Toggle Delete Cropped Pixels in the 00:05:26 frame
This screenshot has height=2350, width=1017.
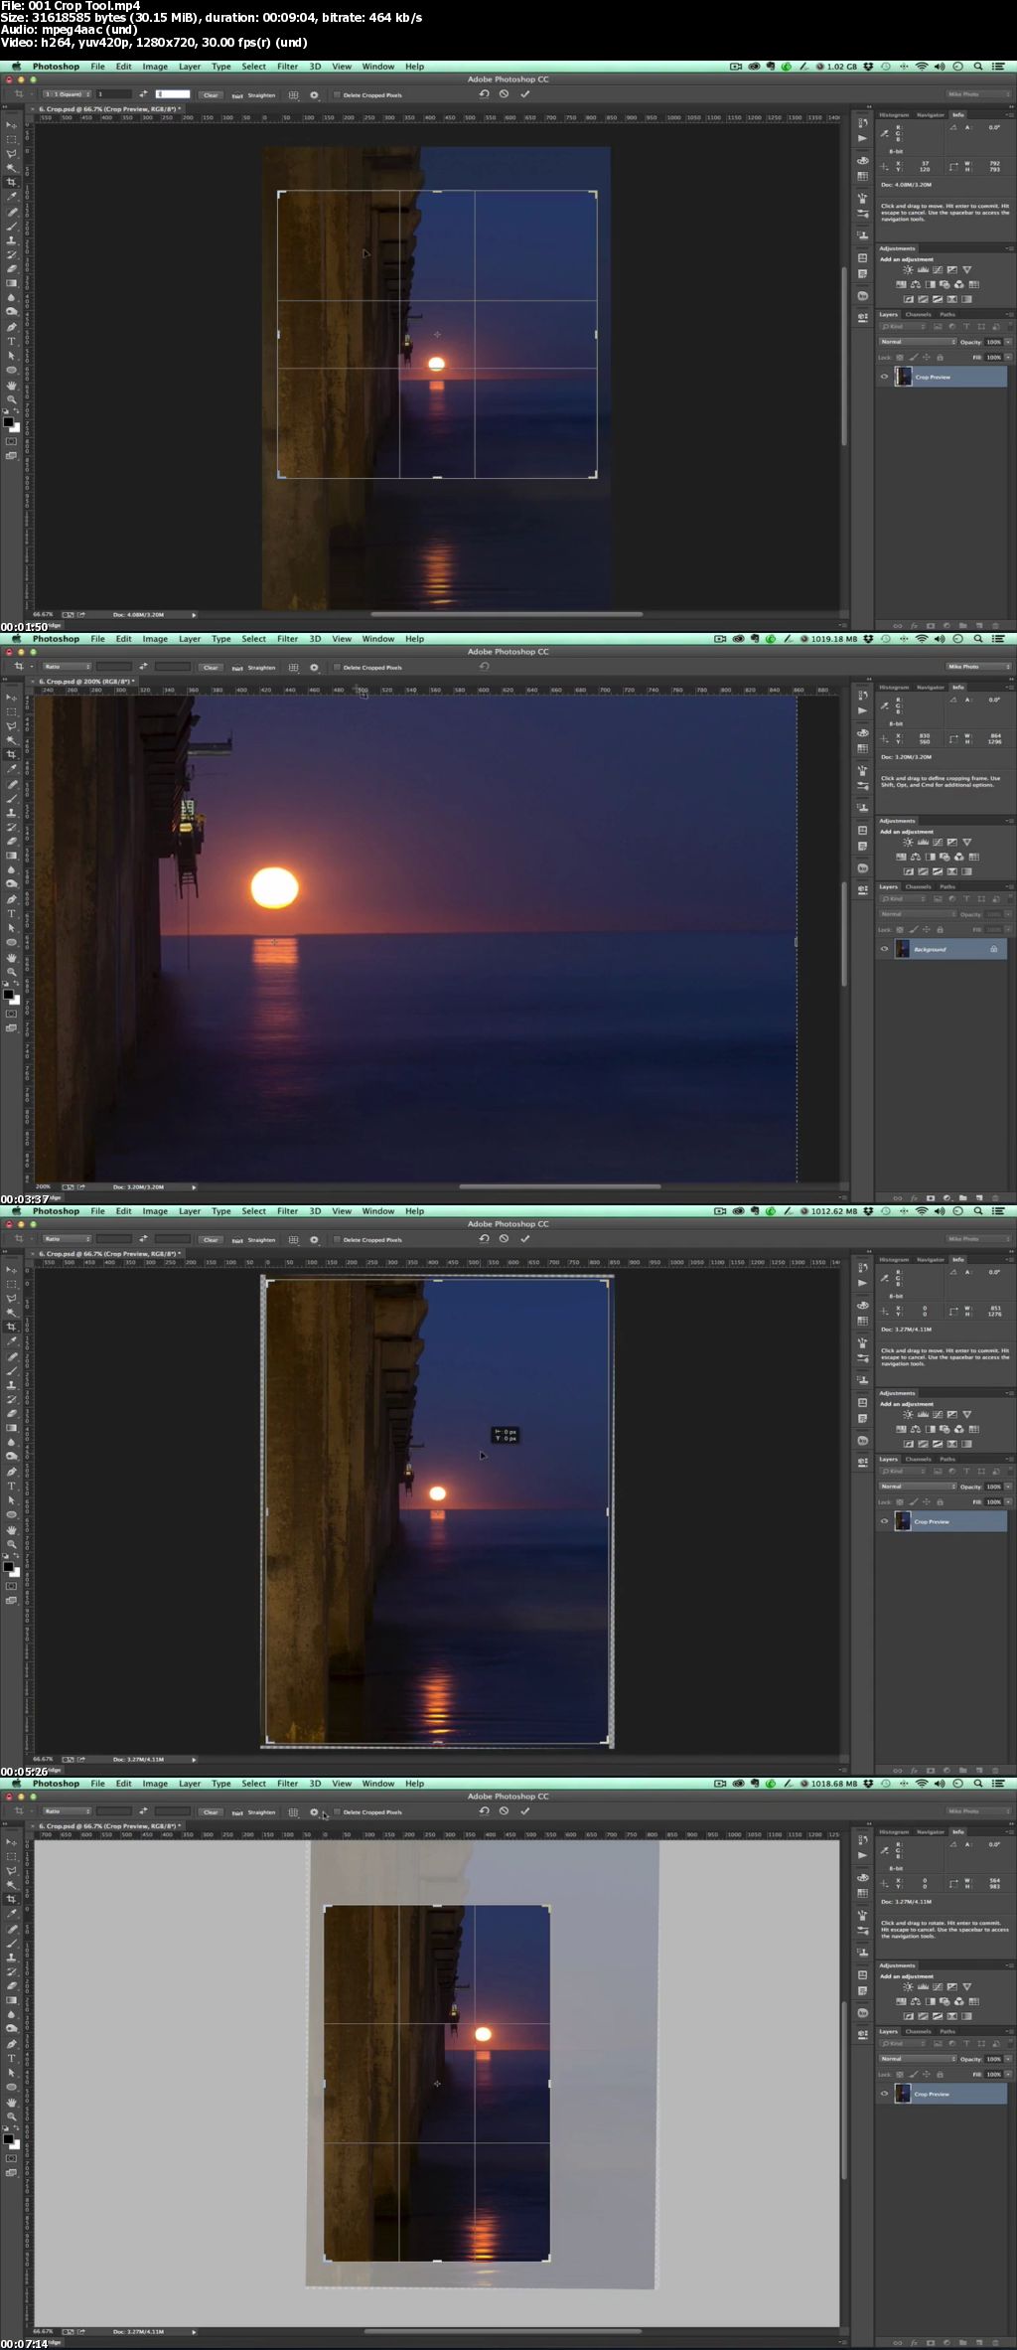coord(337,1240)
